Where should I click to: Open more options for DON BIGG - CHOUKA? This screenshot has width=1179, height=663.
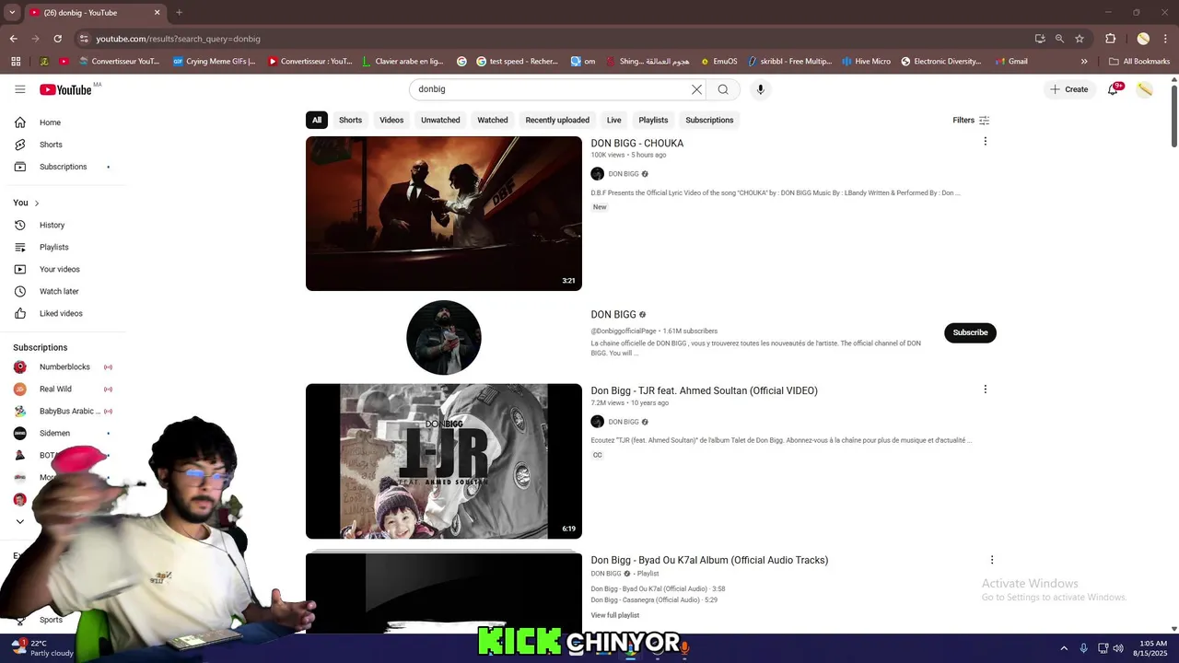985,141
